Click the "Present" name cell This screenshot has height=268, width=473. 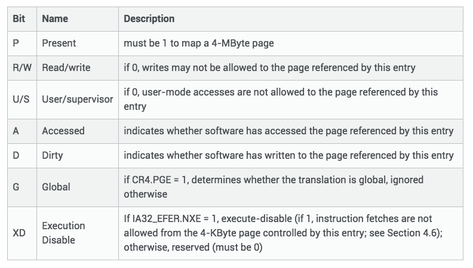tap(59, 43)
